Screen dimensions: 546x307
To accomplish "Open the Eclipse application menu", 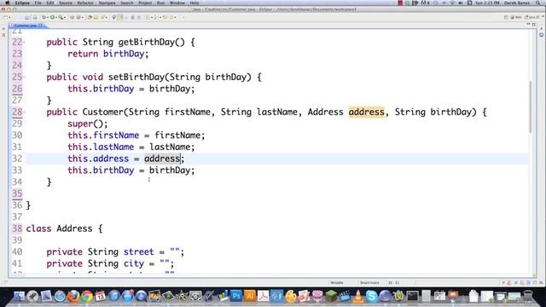I will point(22,3).
